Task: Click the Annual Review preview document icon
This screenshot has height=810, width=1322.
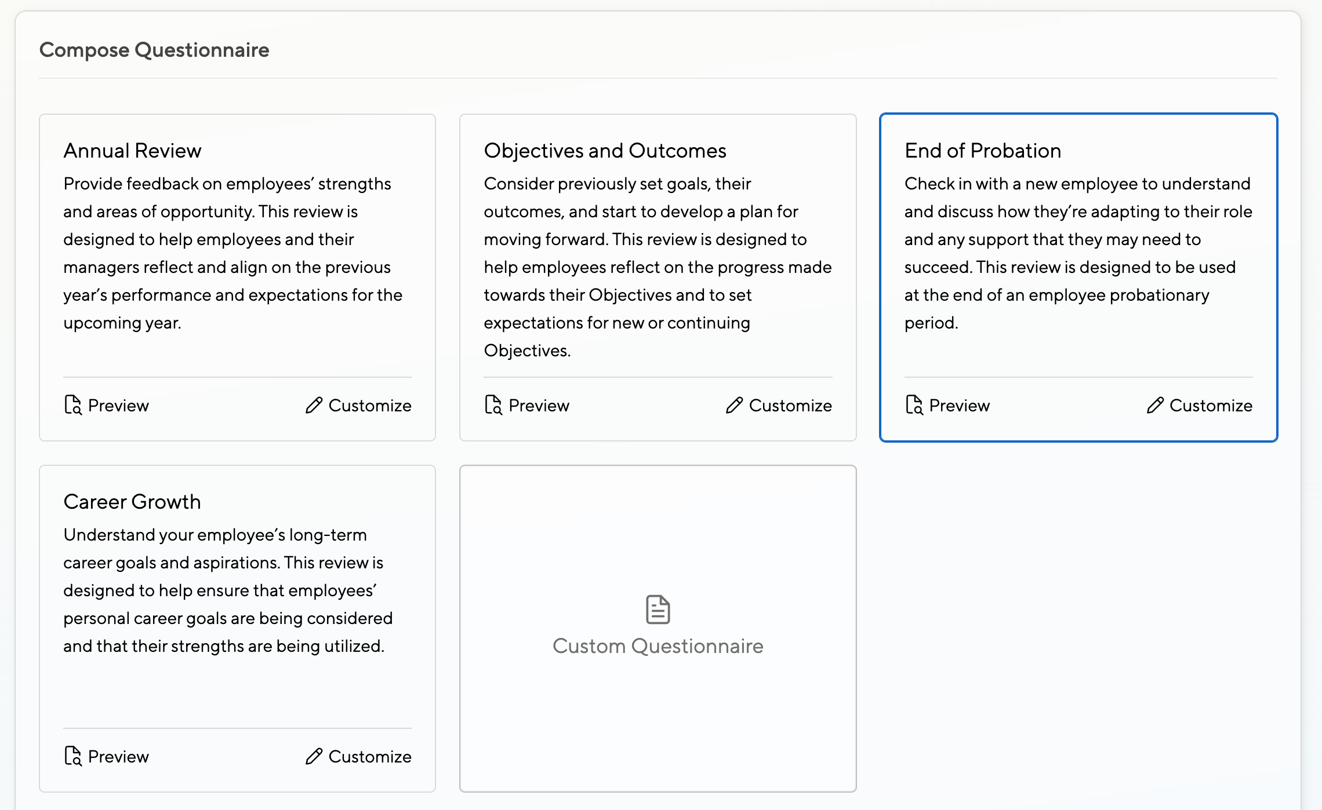Action: coord(72,405)
